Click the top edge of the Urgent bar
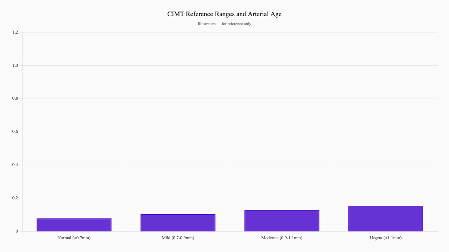Viewport: 449px width, 252px height. 385,206
